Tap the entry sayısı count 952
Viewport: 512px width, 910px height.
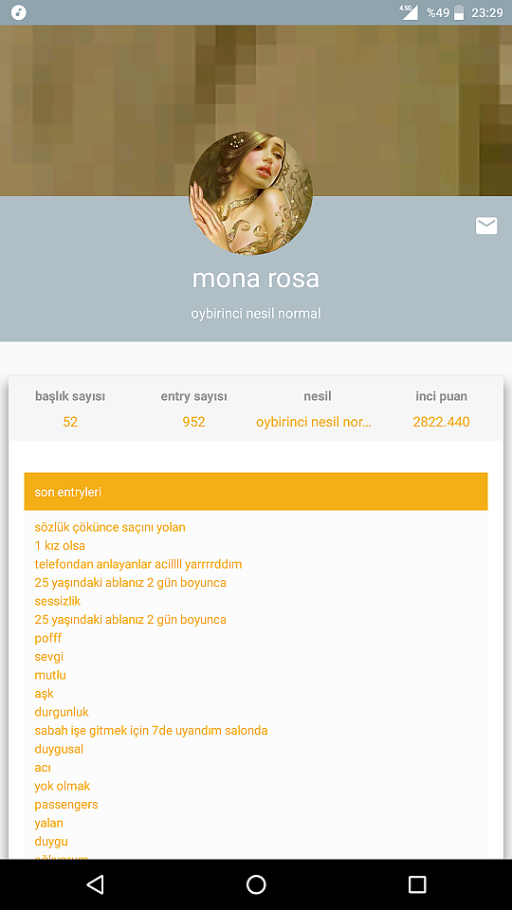pyautogui.click(x=193, y=422)
